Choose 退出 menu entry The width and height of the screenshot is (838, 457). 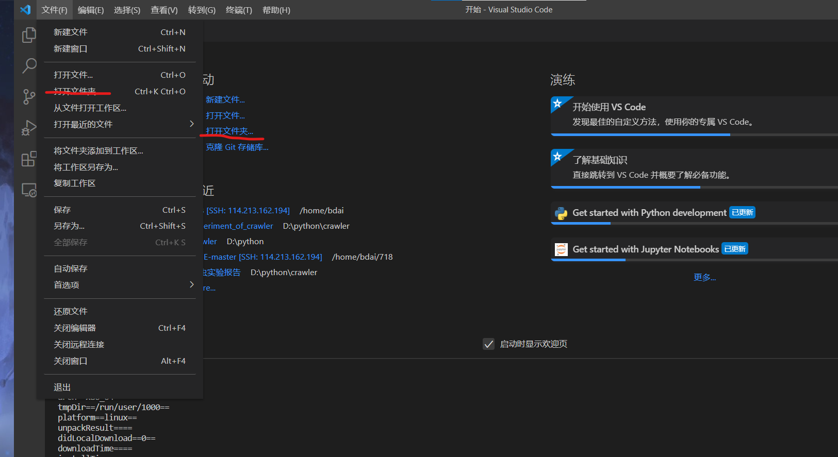(x=120, y=387)
